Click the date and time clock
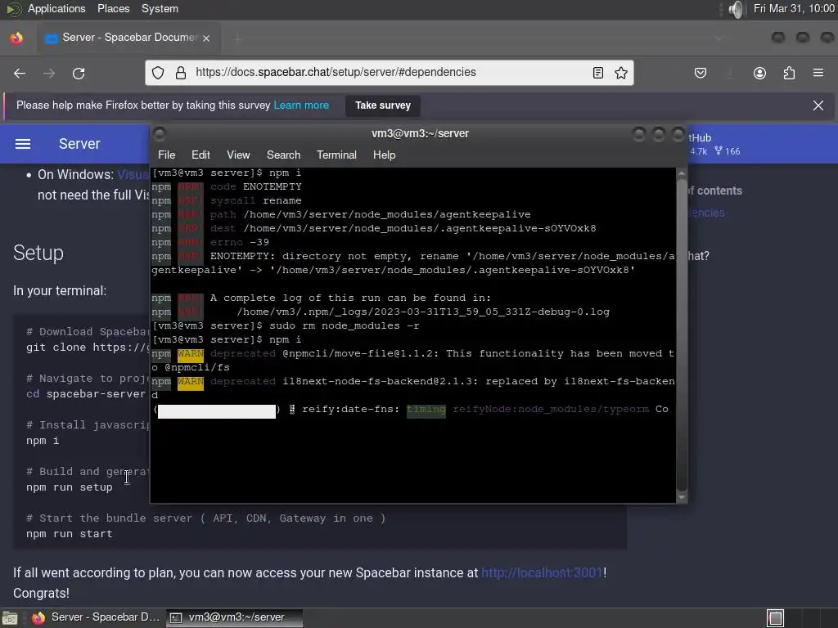838x628 pixels. [x=794, y=8]
